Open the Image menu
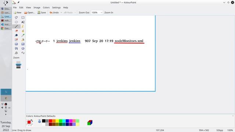 [x=37, y=7]
